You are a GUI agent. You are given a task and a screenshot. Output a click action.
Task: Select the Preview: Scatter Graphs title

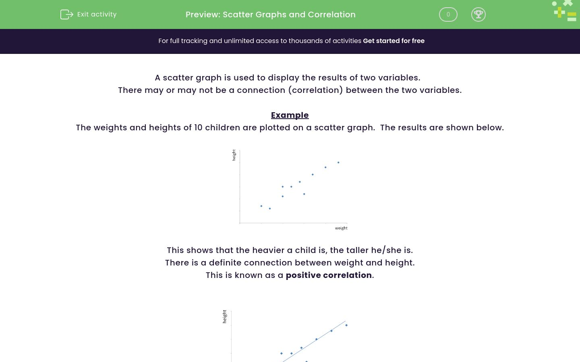pos(270,14)
